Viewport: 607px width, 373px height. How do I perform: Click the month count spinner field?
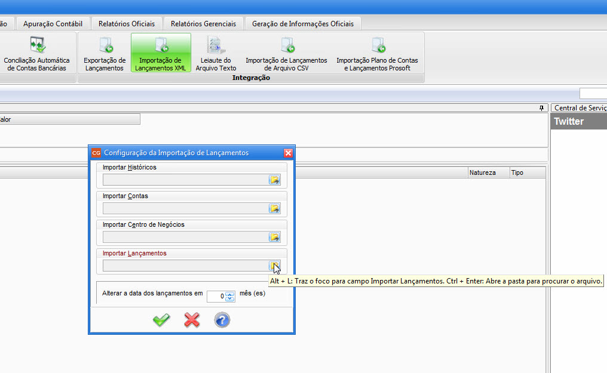[x=216, y=296]
